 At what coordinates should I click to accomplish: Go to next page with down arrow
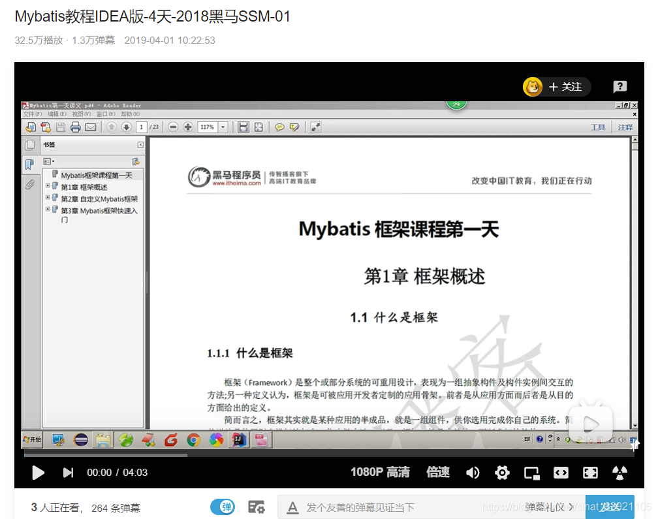127,127
